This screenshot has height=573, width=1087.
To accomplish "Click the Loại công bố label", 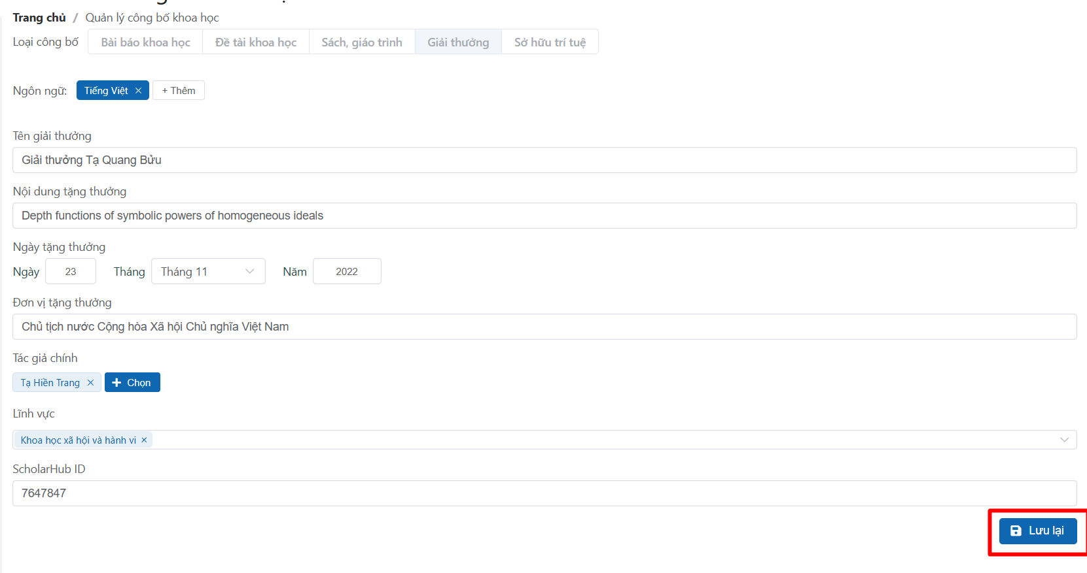I will point(46,42).
